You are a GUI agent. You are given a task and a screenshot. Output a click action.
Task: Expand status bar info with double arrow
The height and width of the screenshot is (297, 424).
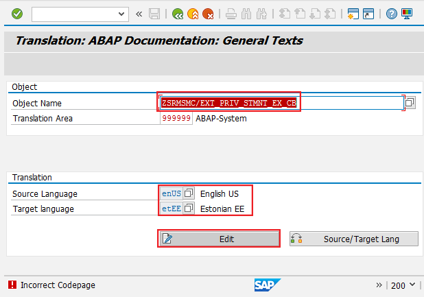379,285
